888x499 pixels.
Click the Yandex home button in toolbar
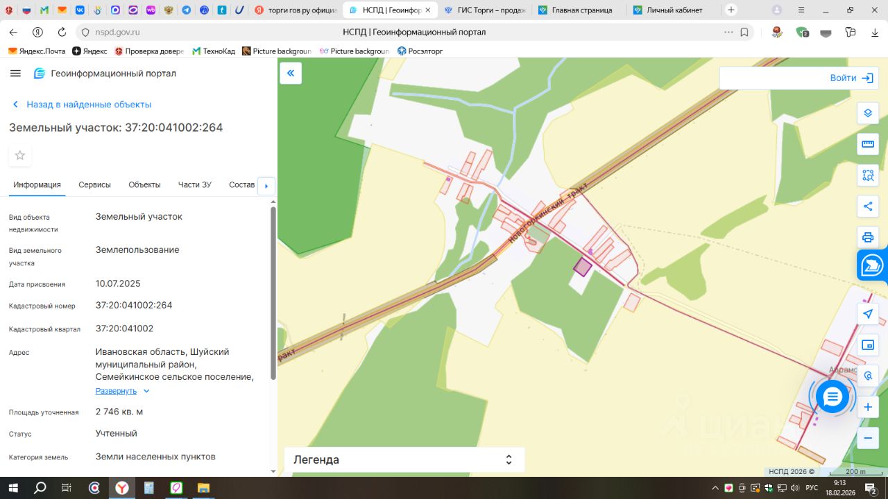[x=38, y=33]
